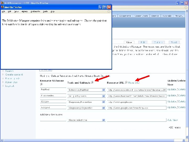Click info icon beside Topic and Subtopic
Image resolution: width=189 pixels, height=142 pixels.
[92, 82]
